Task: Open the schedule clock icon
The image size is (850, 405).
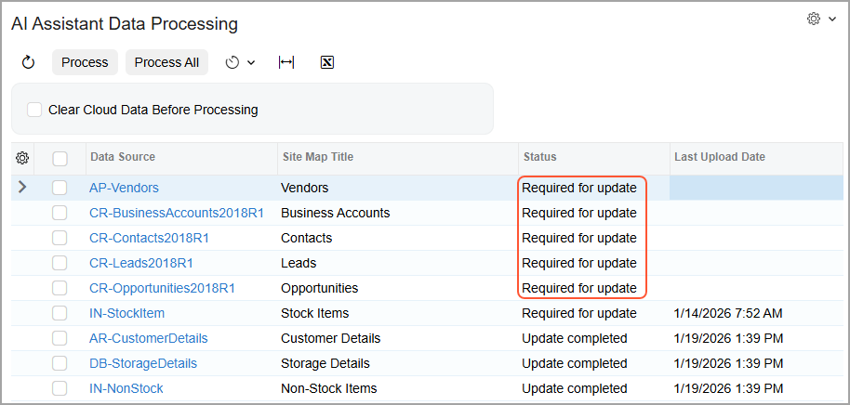Action: click(232, 63)
